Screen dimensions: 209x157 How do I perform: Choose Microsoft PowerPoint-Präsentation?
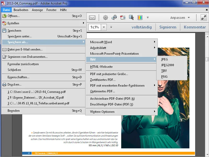121,54
